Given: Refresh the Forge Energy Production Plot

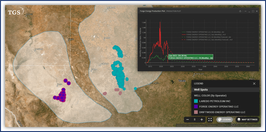Looking at the screenshot, I should [x=240, y=11].
